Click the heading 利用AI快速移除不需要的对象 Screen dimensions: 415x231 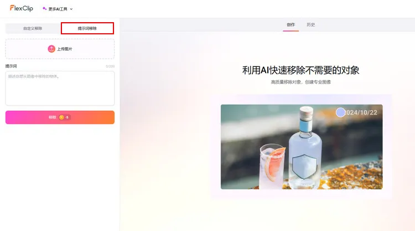[300, 70]
